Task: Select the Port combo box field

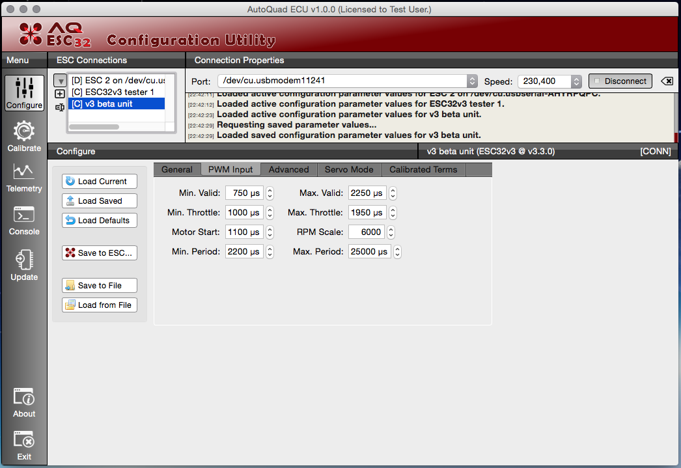Action: click(x=348, y=81)
